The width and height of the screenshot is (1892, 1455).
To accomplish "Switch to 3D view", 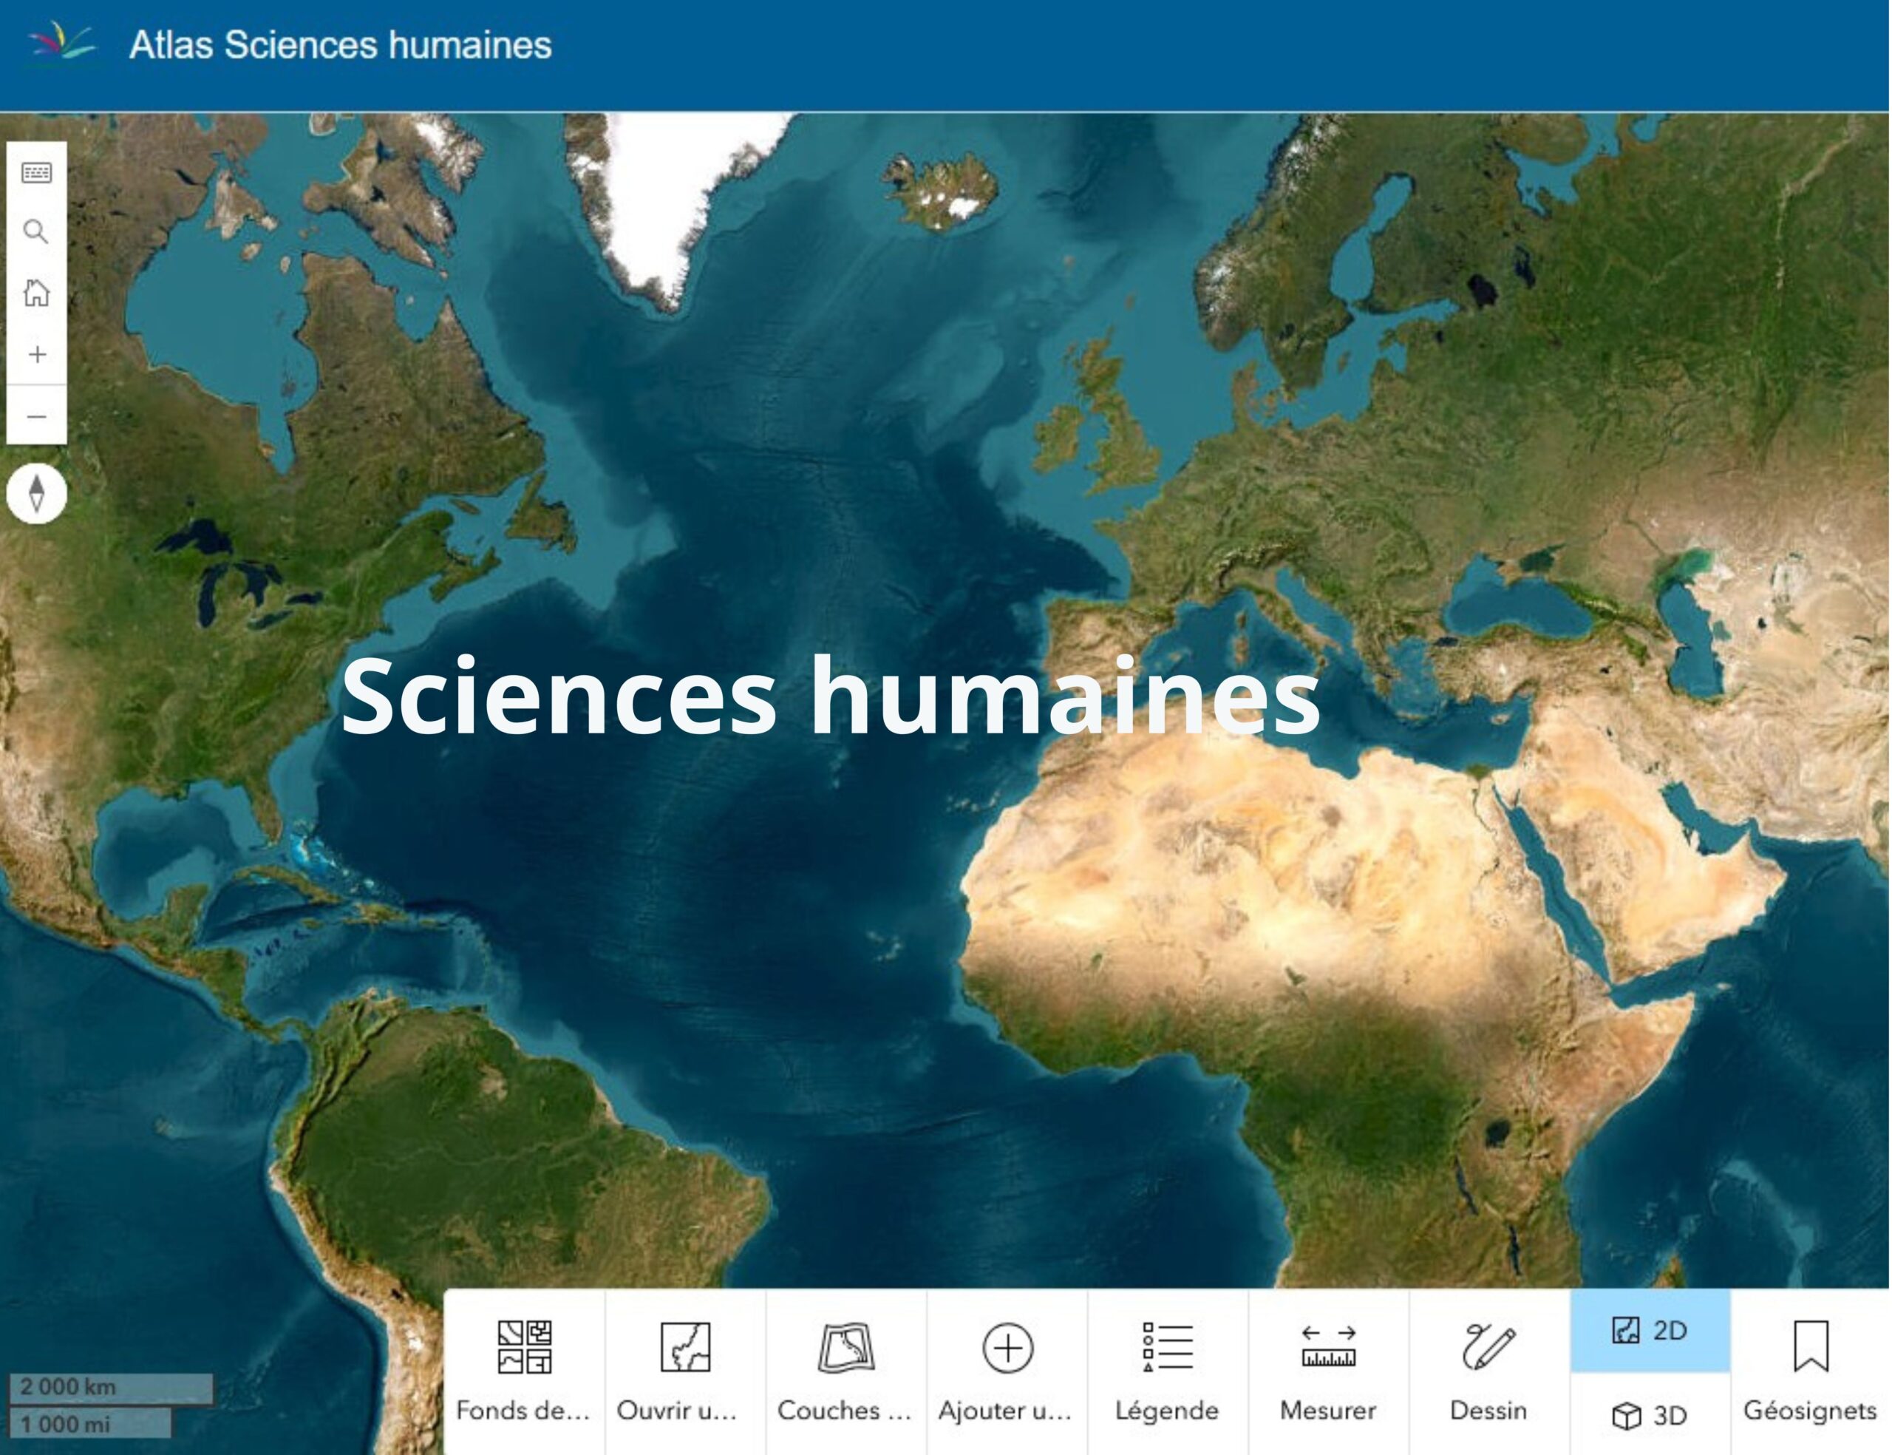I will pyautogui.click(x=1650, y=1415).
